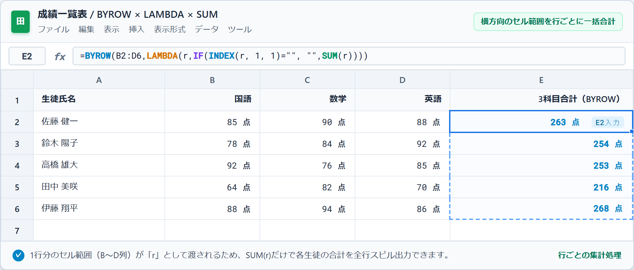Open the ファイル menu
The image size is (634, 270).
pos(53,29)
